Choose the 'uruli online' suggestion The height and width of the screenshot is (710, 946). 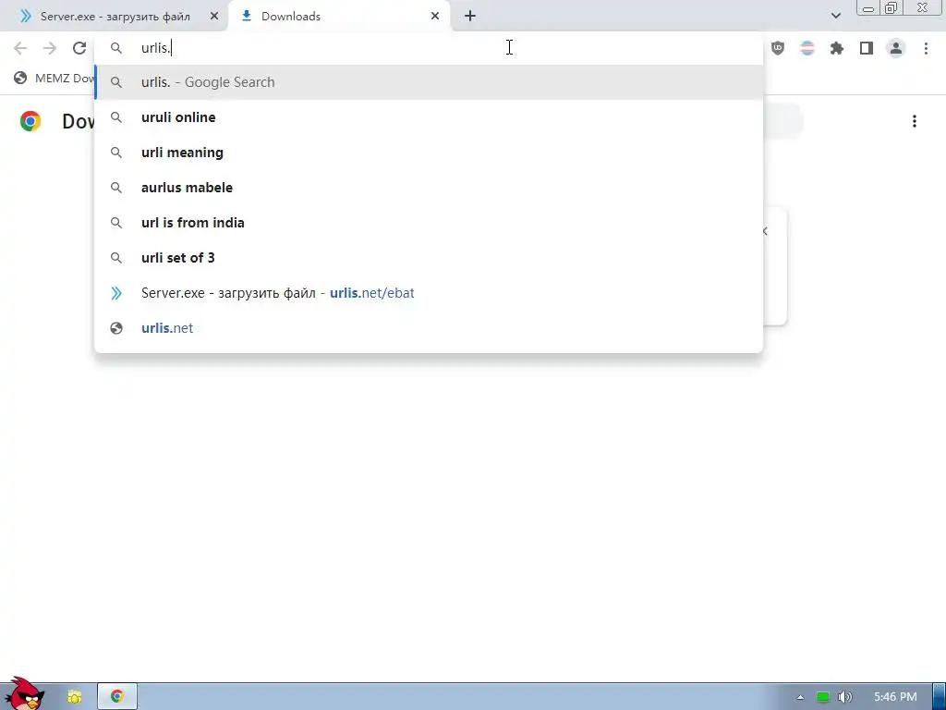coord(429,117)
